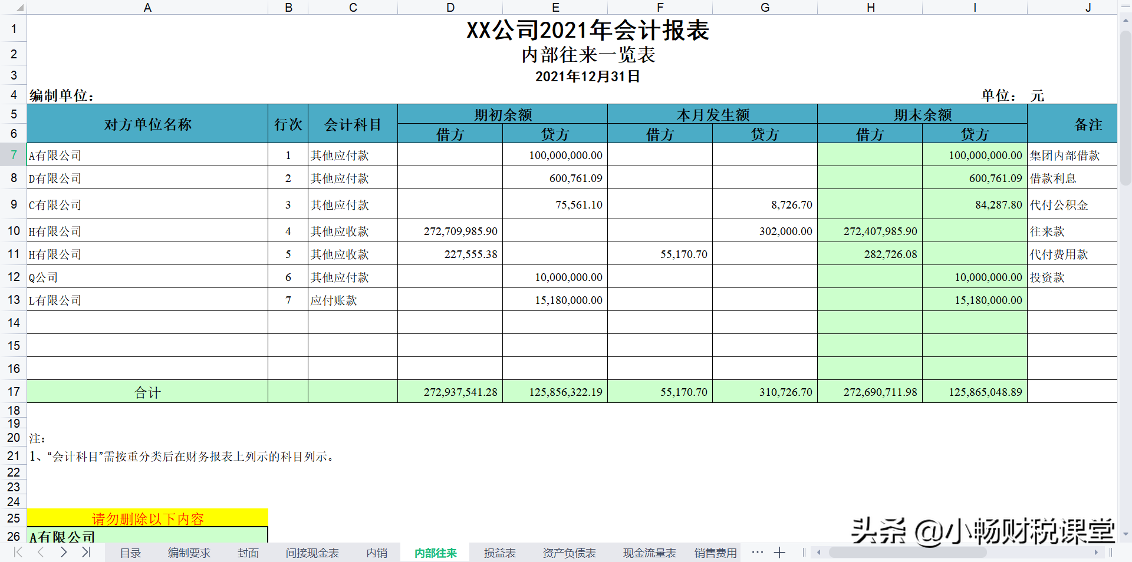The image size is (1132, 562).
Task: Select column J header
Action: pyautogui.click(x=1088, y=8)
